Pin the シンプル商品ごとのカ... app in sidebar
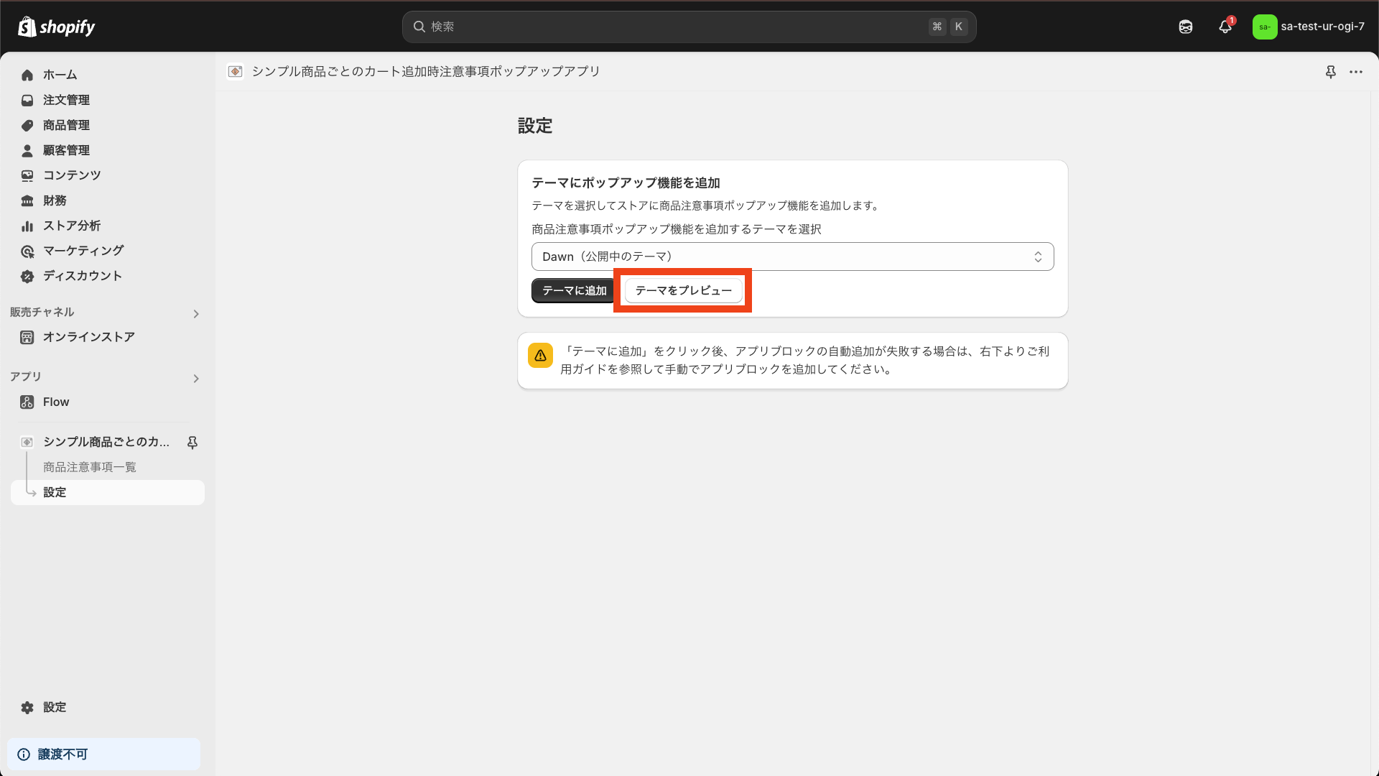This screenshot has width=1379, height=776. pyautogui.click(x=192, y=443)
